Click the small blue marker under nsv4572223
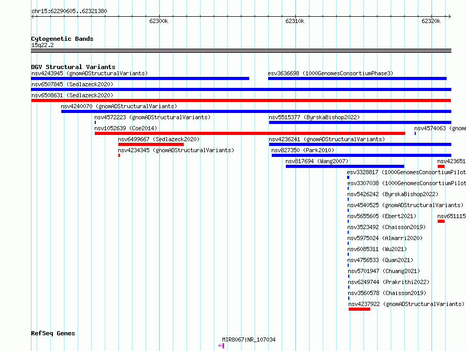The image size is (466, 351). click(x=95, y=122)
